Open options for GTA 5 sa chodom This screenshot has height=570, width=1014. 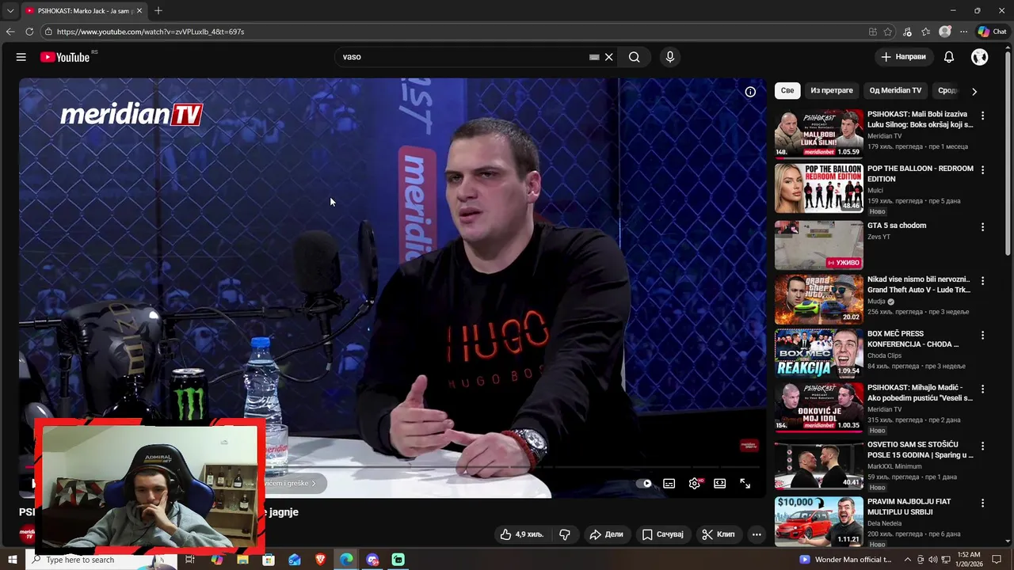(x=983, y=227)
